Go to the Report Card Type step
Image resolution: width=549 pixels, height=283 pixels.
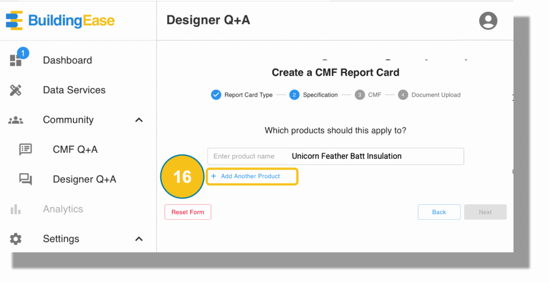[x=242, y=95]
